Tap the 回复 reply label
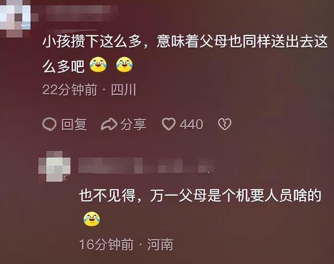334x264 pixels. (74, 124)
